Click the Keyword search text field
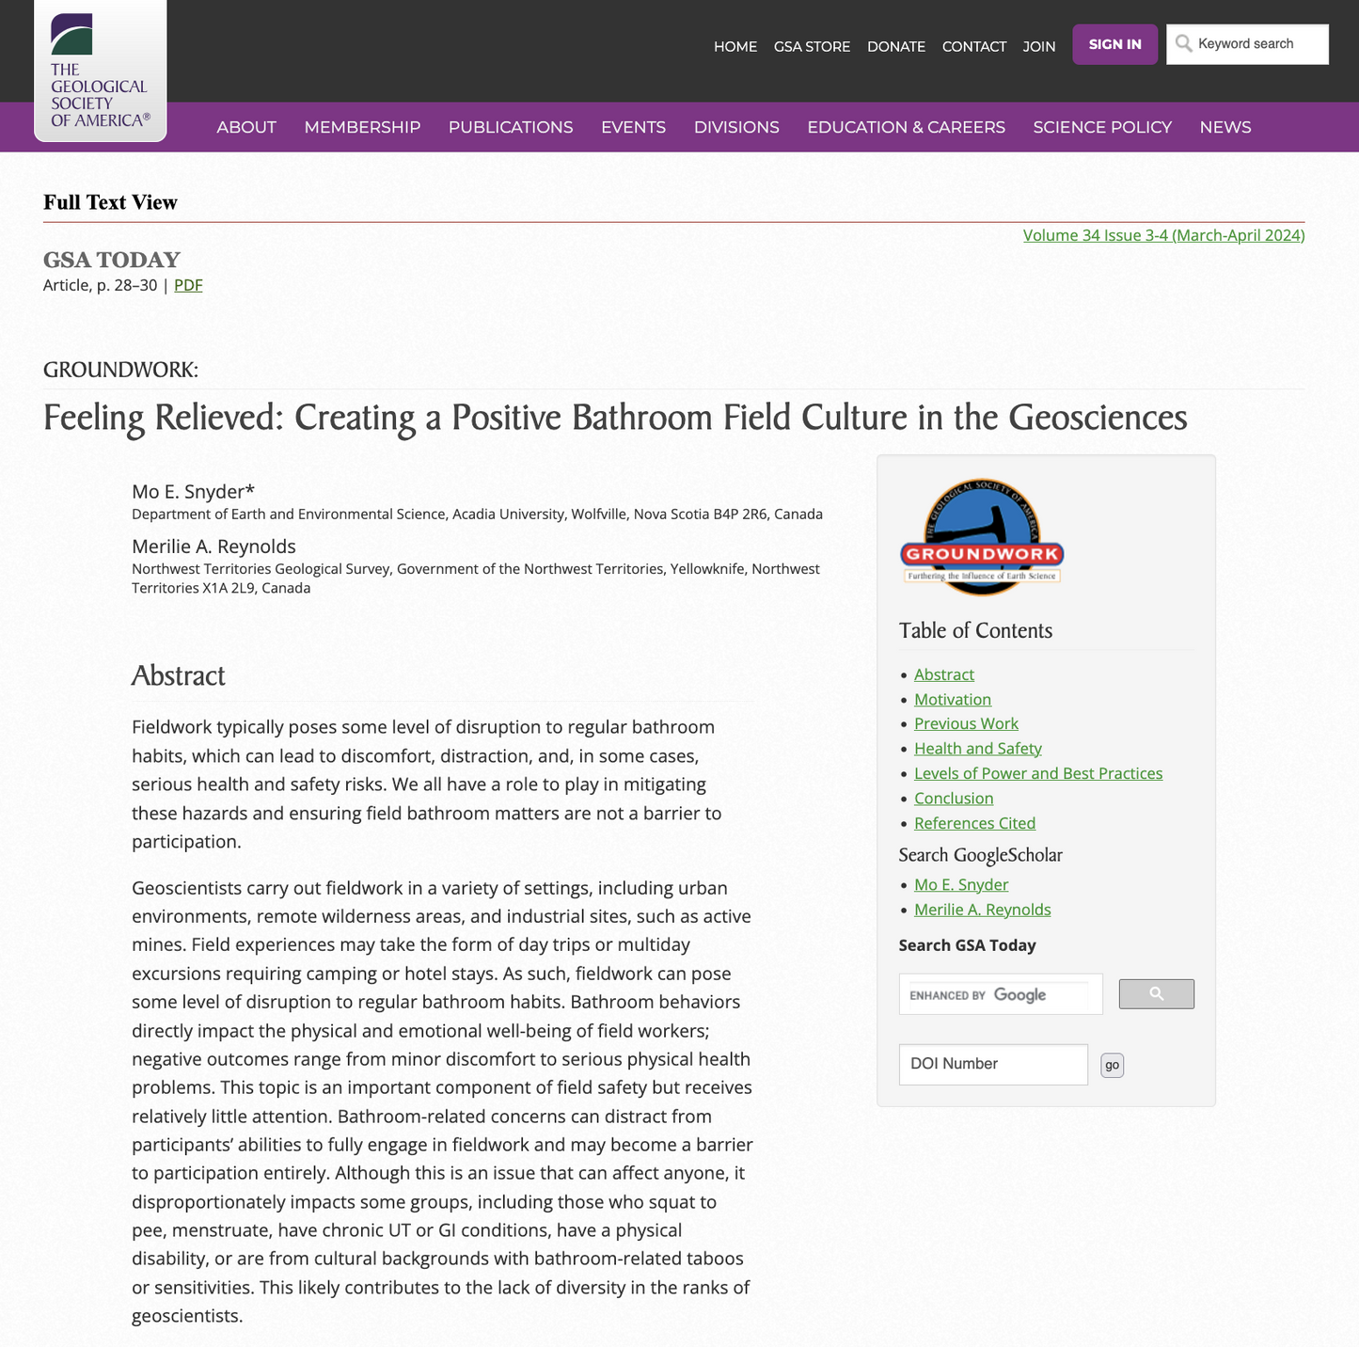1359x1347 pixels. pos(1251,43)
